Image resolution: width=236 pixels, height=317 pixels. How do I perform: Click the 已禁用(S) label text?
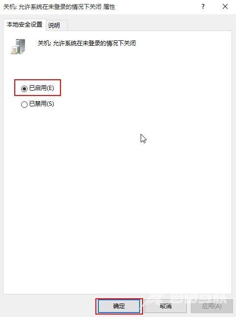42,104
